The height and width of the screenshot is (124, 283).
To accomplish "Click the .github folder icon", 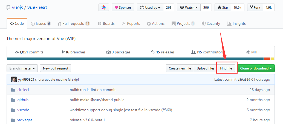I will 13,100.
